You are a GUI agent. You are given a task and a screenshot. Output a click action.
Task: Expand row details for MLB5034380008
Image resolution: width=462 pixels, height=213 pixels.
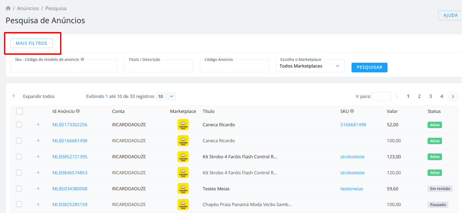(x=38, y=189)
